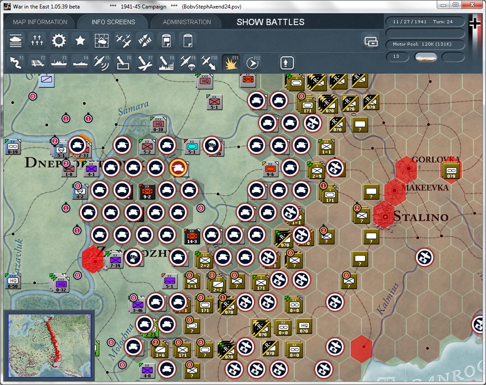Select the purple 4-1 unit counter
This screenshot has height=385, width=486.
[x=91, y=169]
